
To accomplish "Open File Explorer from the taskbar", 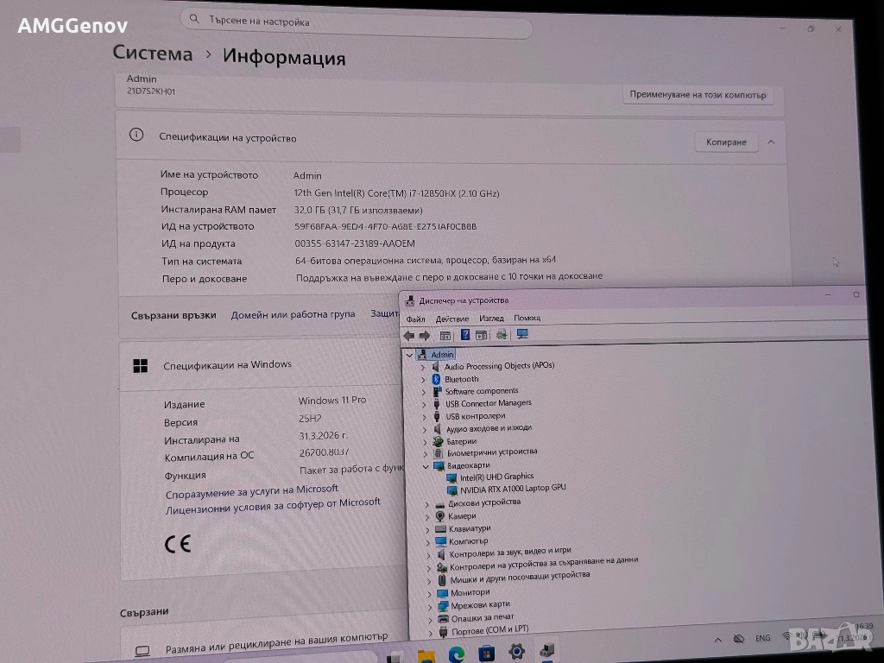I will tap(426, 656).
